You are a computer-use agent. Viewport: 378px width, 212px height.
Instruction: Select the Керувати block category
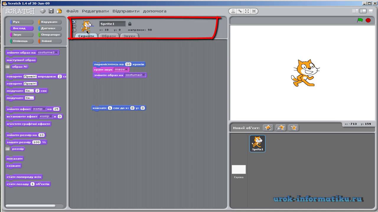click(50, 22)
